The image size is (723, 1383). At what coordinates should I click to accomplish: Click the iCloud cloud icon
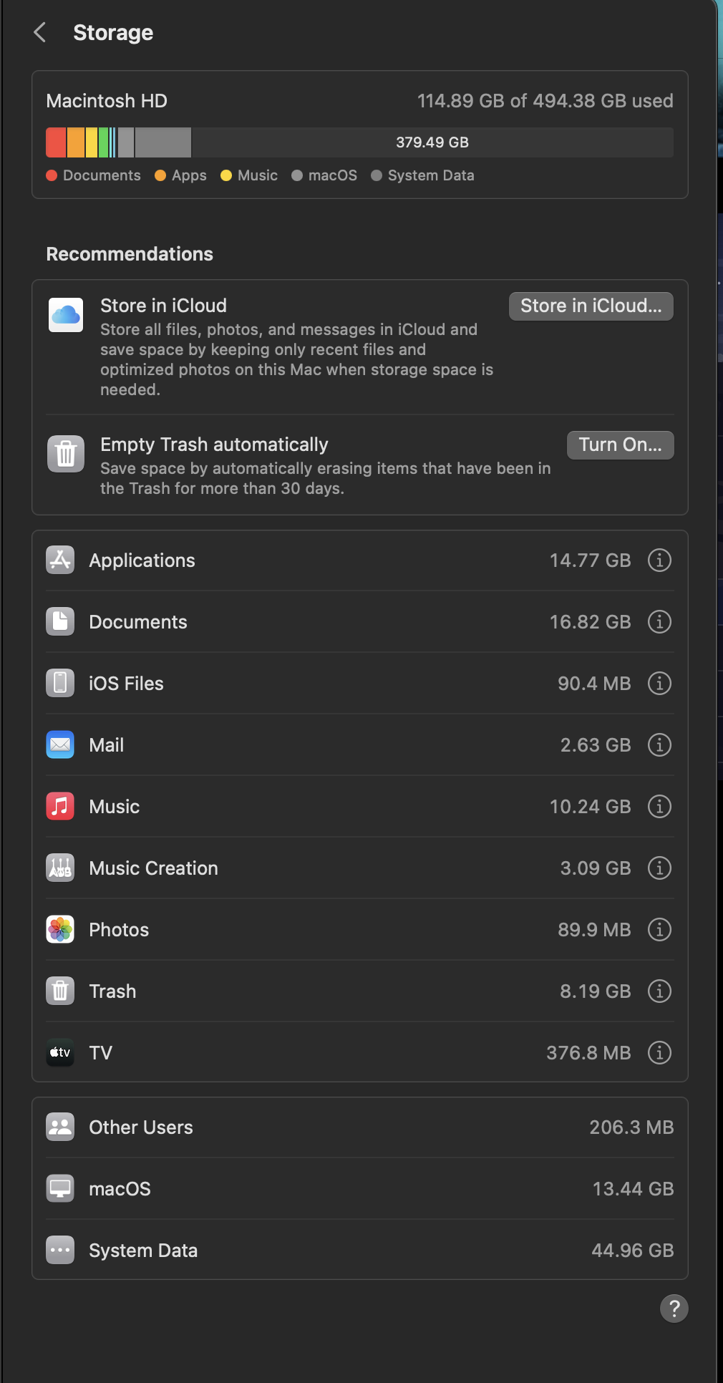(x=66, y=315)
